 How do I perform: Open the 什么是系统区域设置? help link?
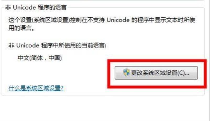click(36, 88)
